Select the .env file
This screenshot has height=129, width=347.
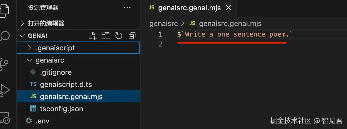tap(42, 121)
